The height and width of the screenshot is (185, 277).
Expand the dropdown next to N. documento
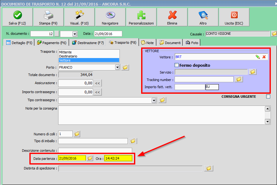pos(75,34)
